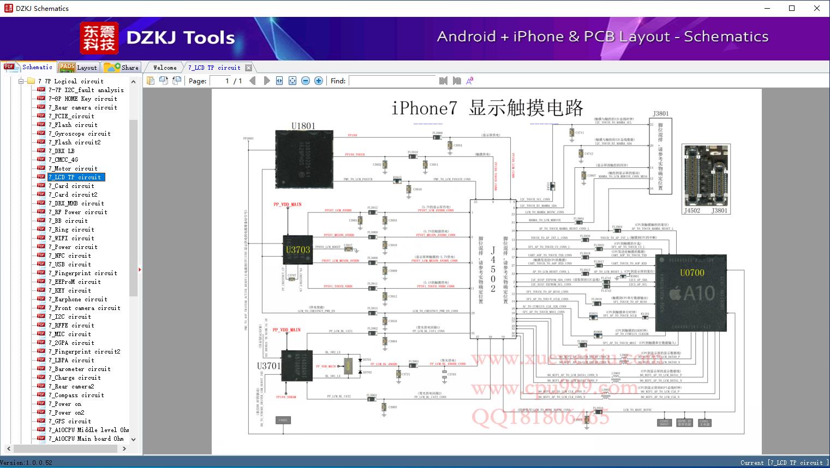
Task: Click tree horizontal scroll right arrow
Action: click(124, 449)
